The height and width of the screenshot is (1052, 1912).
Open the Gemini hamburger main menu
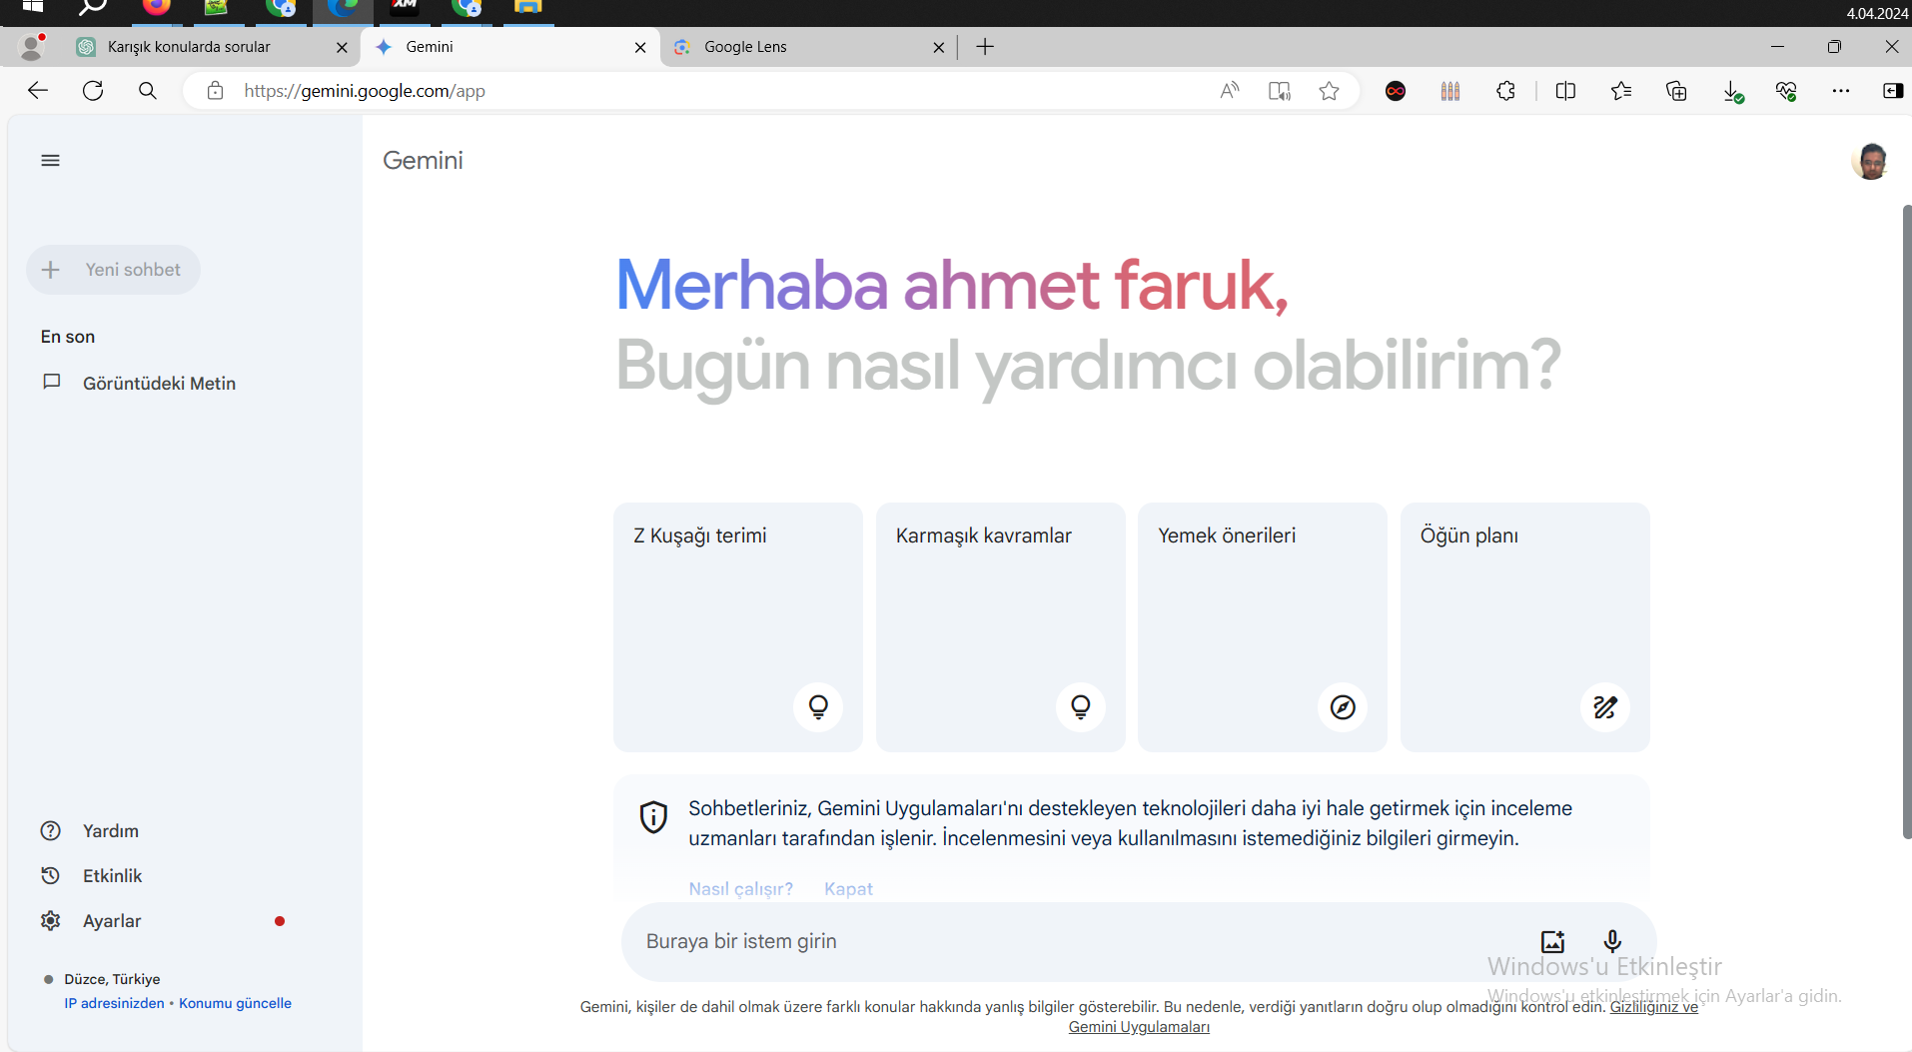(x=50, y=161)
